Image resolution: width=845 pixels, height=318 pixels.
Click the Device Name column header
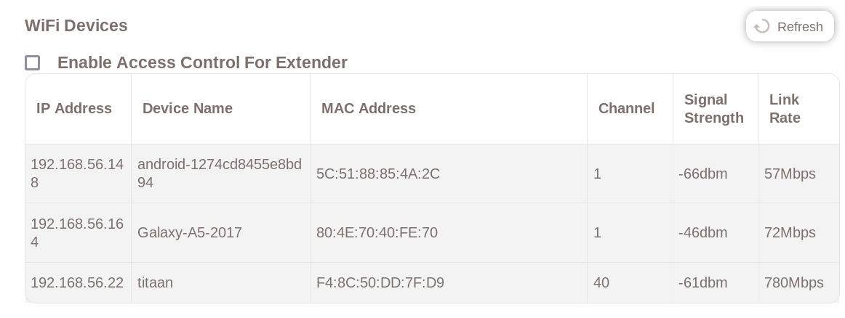188,108
